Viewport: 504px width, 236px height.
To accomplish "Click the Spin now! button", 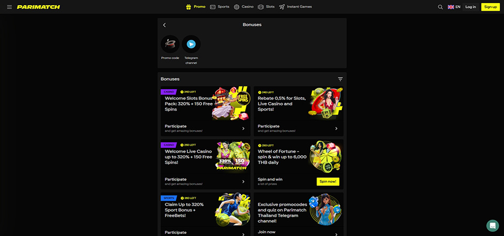I will [x=328, y=181].
